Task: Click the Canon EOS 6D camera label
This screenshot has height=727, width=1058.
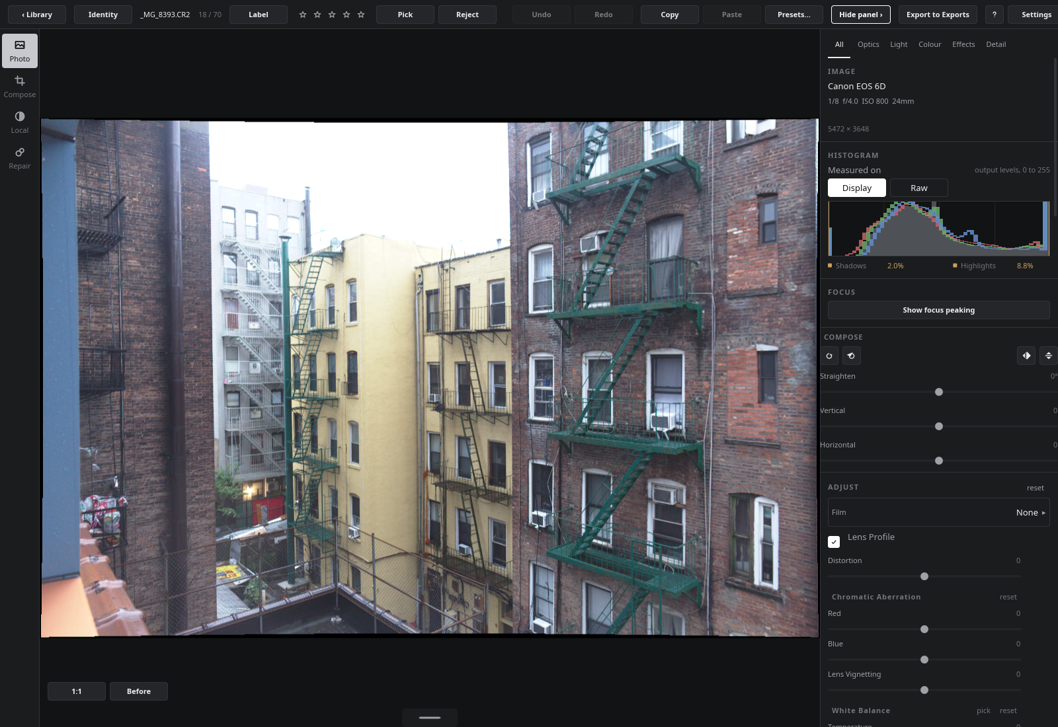Action: (x=856, y=86)
